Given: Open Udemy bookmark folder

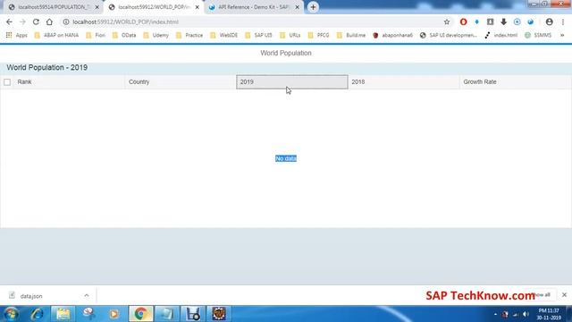Looking at the screenshot, I should click(x=156, y=35).
